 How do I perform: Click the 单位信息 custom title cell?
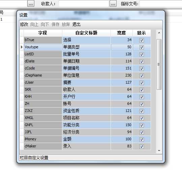click(x=87, y=76)
